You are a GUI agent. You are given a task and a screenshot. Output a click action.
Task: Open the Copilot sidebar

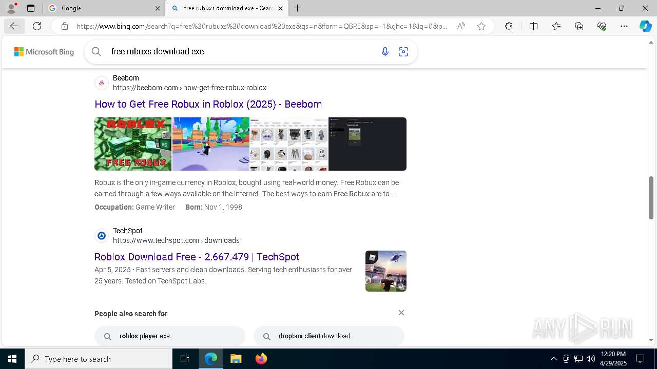(x=645, y=26)
